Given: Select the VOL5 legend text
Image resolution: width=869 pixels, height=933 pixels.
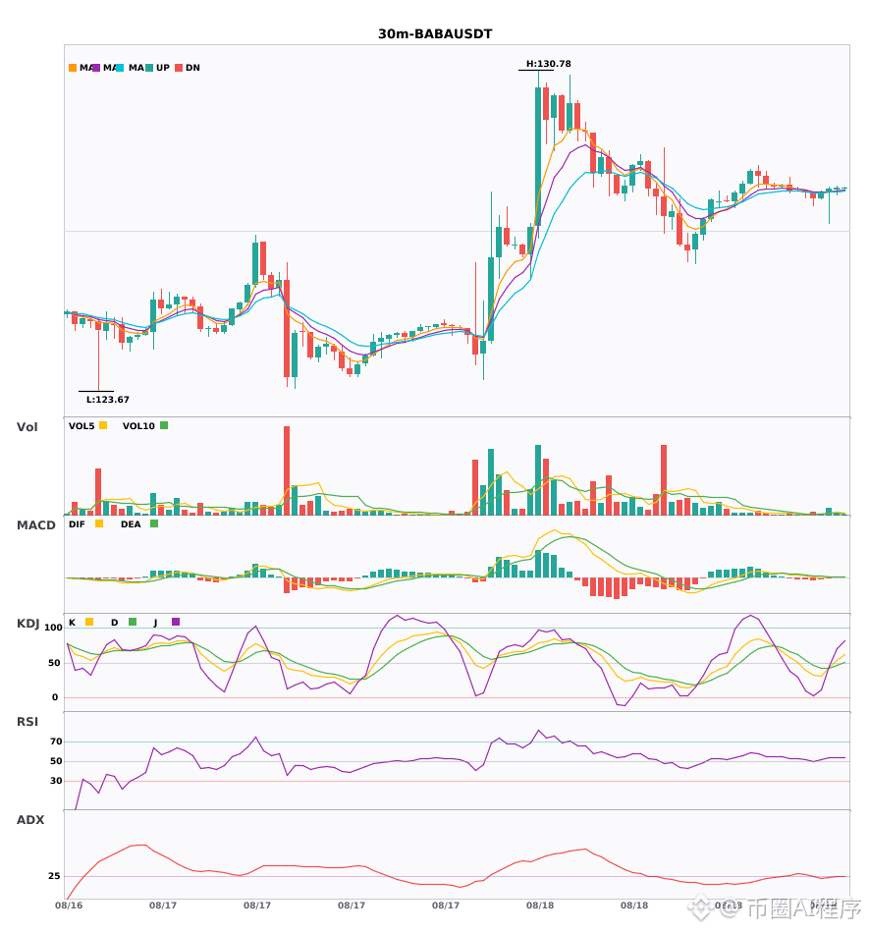Looking at the screenshot, I should coord(81,426).
